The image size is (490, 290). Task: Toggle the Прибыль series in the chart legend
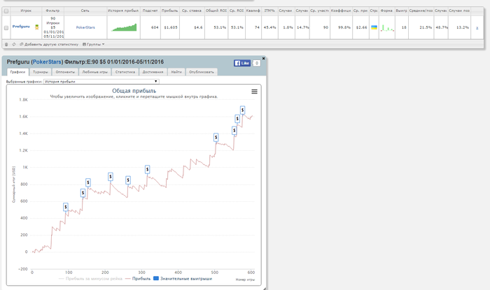coord(138,278)
